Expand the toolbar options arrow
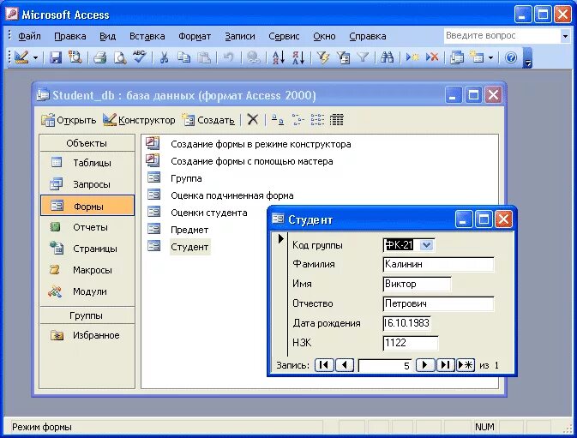The width and height of the screenshot is (577, 438). click(527, 57)
